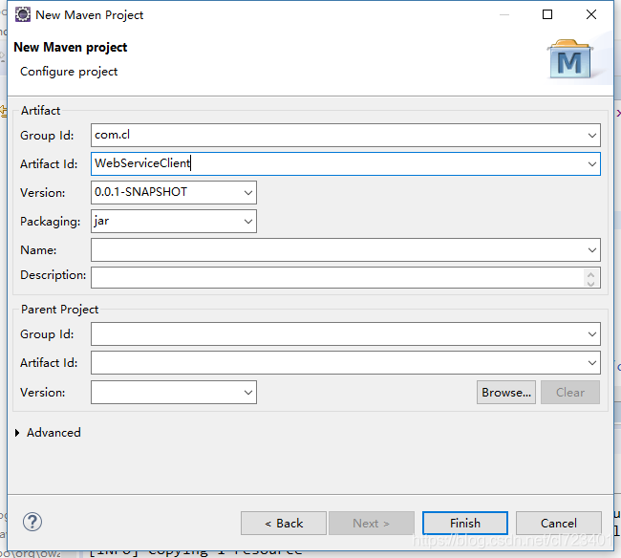Click the Browse... button
The height and width of the screenshot is (558, 621).
[506, 393]
